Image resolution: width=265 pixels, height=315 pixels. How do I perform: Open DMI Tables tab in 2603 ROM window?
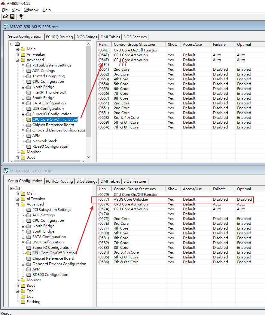pos(110,37)
